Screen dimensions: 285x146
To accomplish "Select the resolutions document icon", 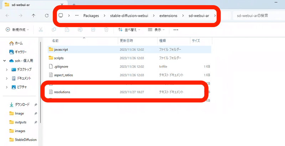I will [x=51, y=92].
